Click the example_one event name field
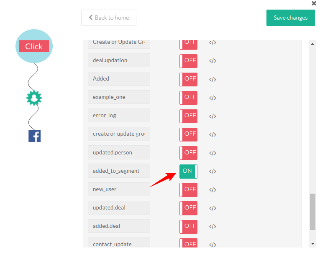The width and height of the screenshot is (320, 255). point(119,97)
